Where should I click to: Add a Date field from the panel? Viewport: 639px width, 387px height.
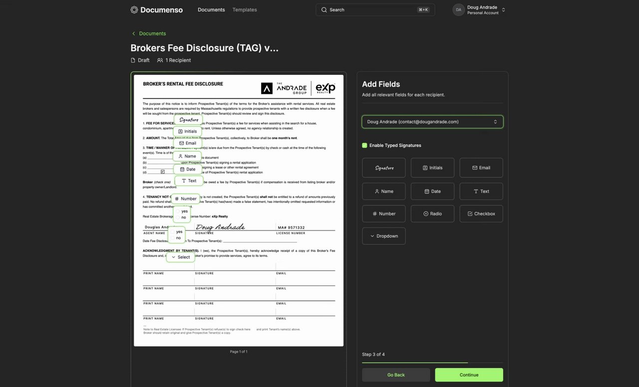tap(432, 192)
